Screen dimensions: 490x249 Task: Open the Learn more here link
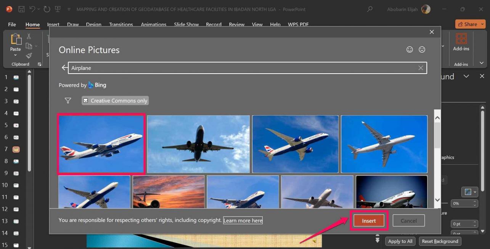point(243,220)
